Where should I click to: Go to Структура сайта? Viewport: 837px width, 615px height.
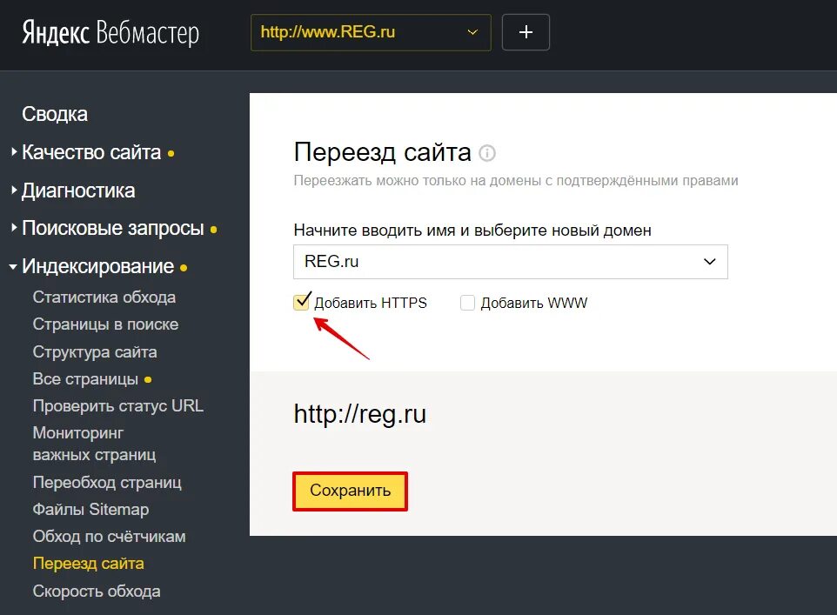(x=95, y=352)
